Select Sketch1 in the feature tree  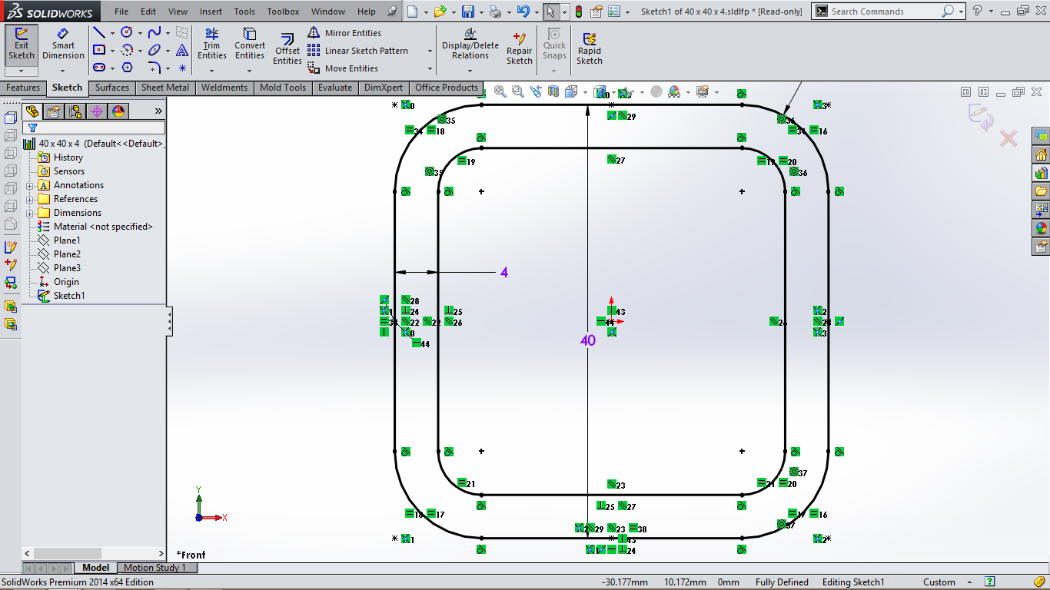[69, 296]
